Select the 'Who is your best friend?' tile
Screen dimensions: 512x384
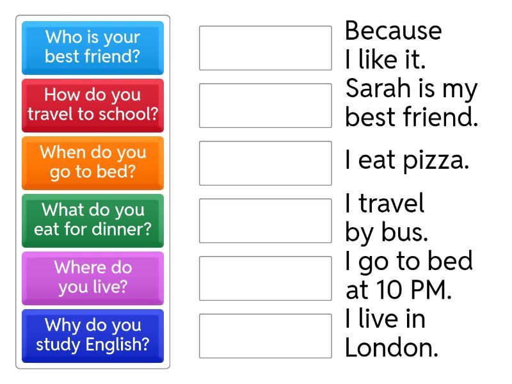click(93, 48)
